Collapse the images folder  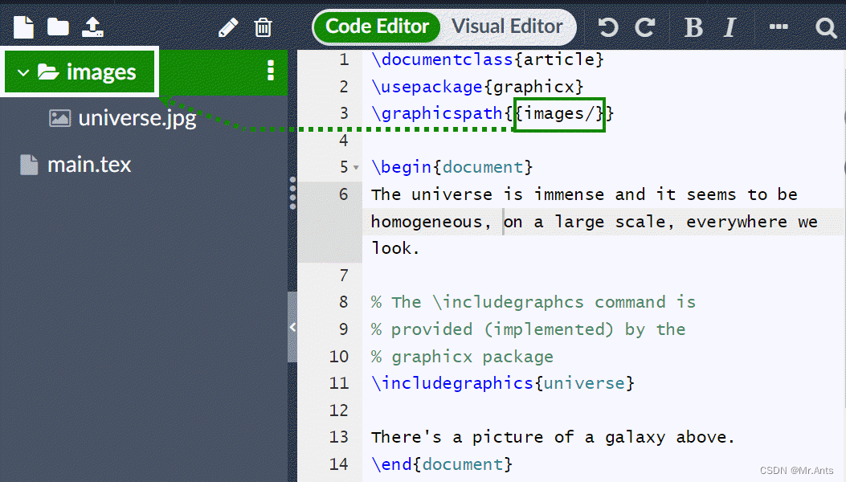point(22,71)
